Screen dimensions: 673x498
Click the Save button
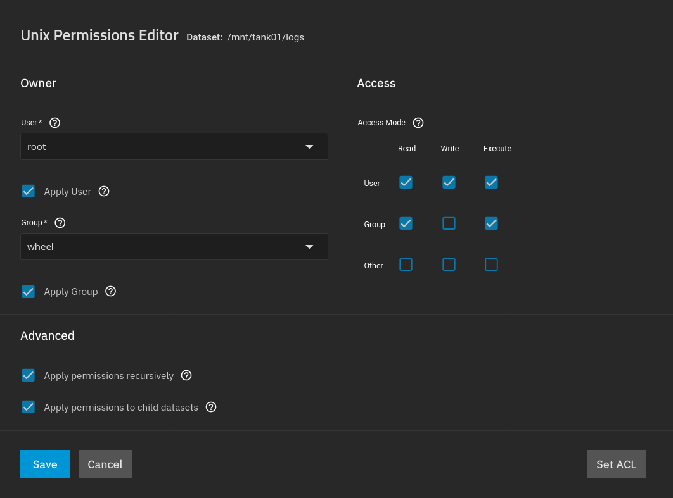44,464
